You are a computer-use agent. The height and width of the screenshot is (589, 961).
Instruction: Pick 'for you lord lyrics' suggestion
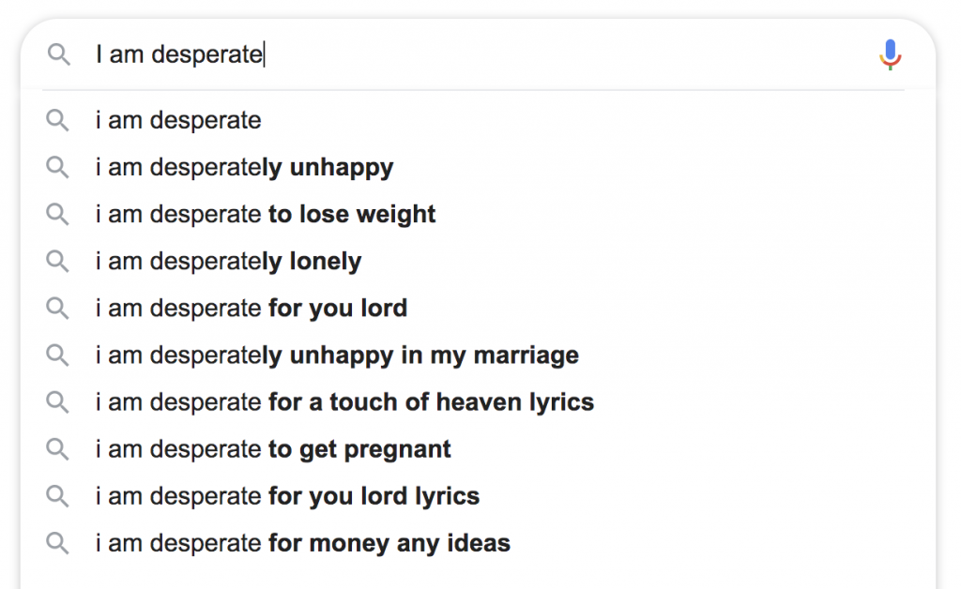[x=478, y=496]
